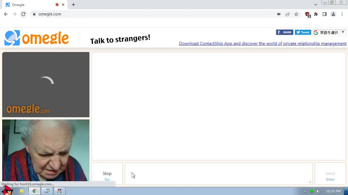Minimize the Chrome window
Image resolution: width=348 pixels, height=195 pixels.
325,2
